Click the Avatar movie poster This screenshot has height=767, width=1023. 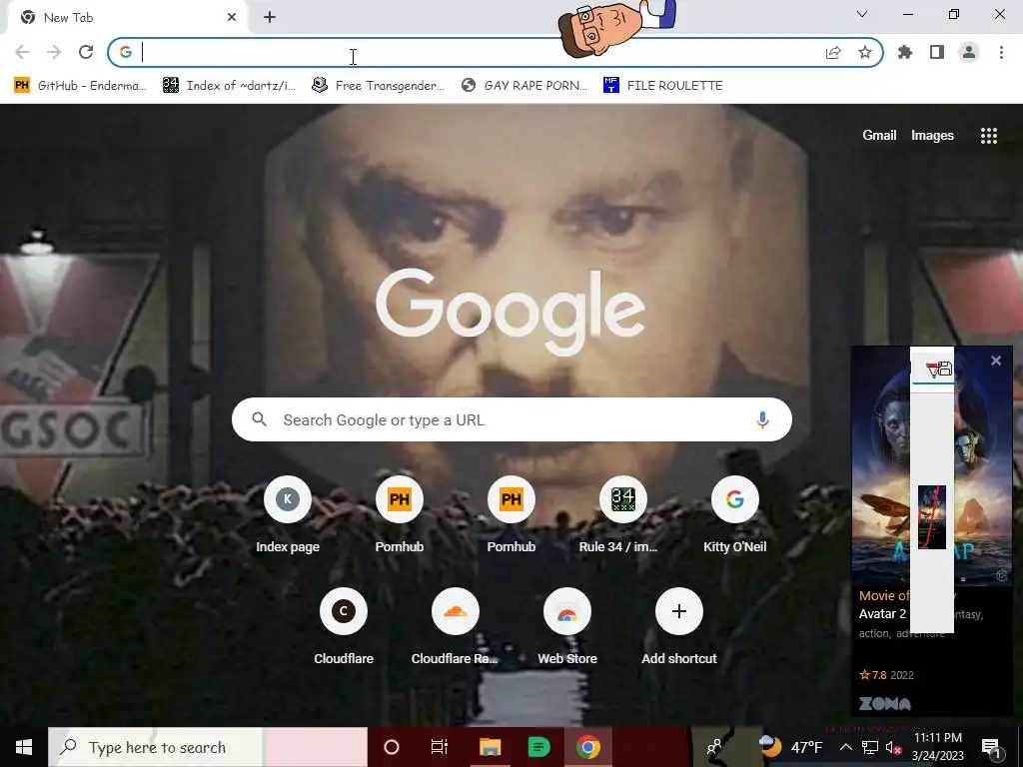(x=932, y=466)
